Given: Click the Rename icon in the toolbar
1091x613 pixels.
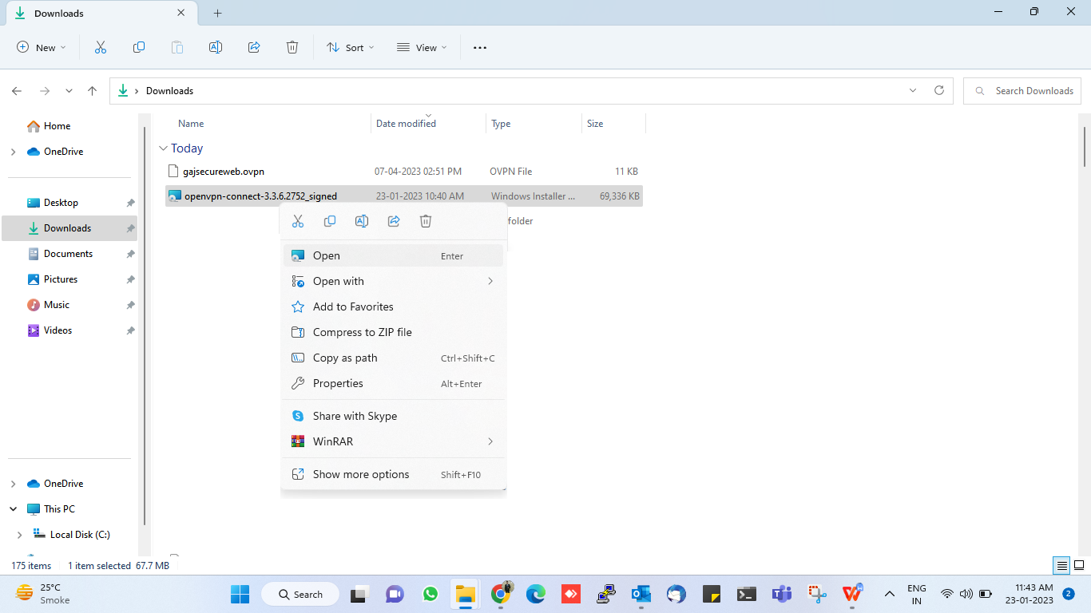Looking at the screenshot, I should click(216, 48).
